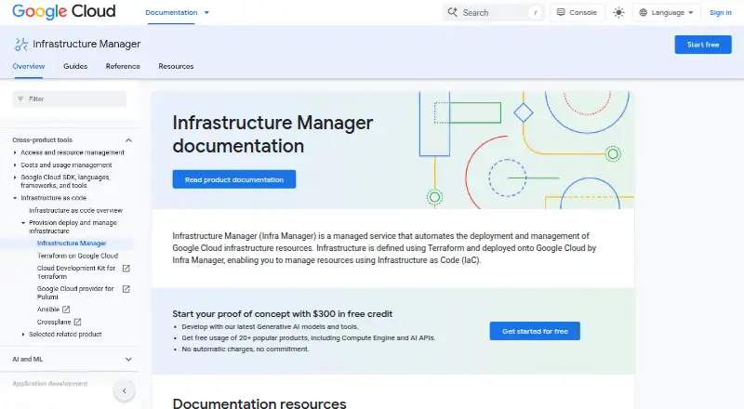Open the Crossplane link
Viewport: 744px width, 409px height.
[54, 322]
